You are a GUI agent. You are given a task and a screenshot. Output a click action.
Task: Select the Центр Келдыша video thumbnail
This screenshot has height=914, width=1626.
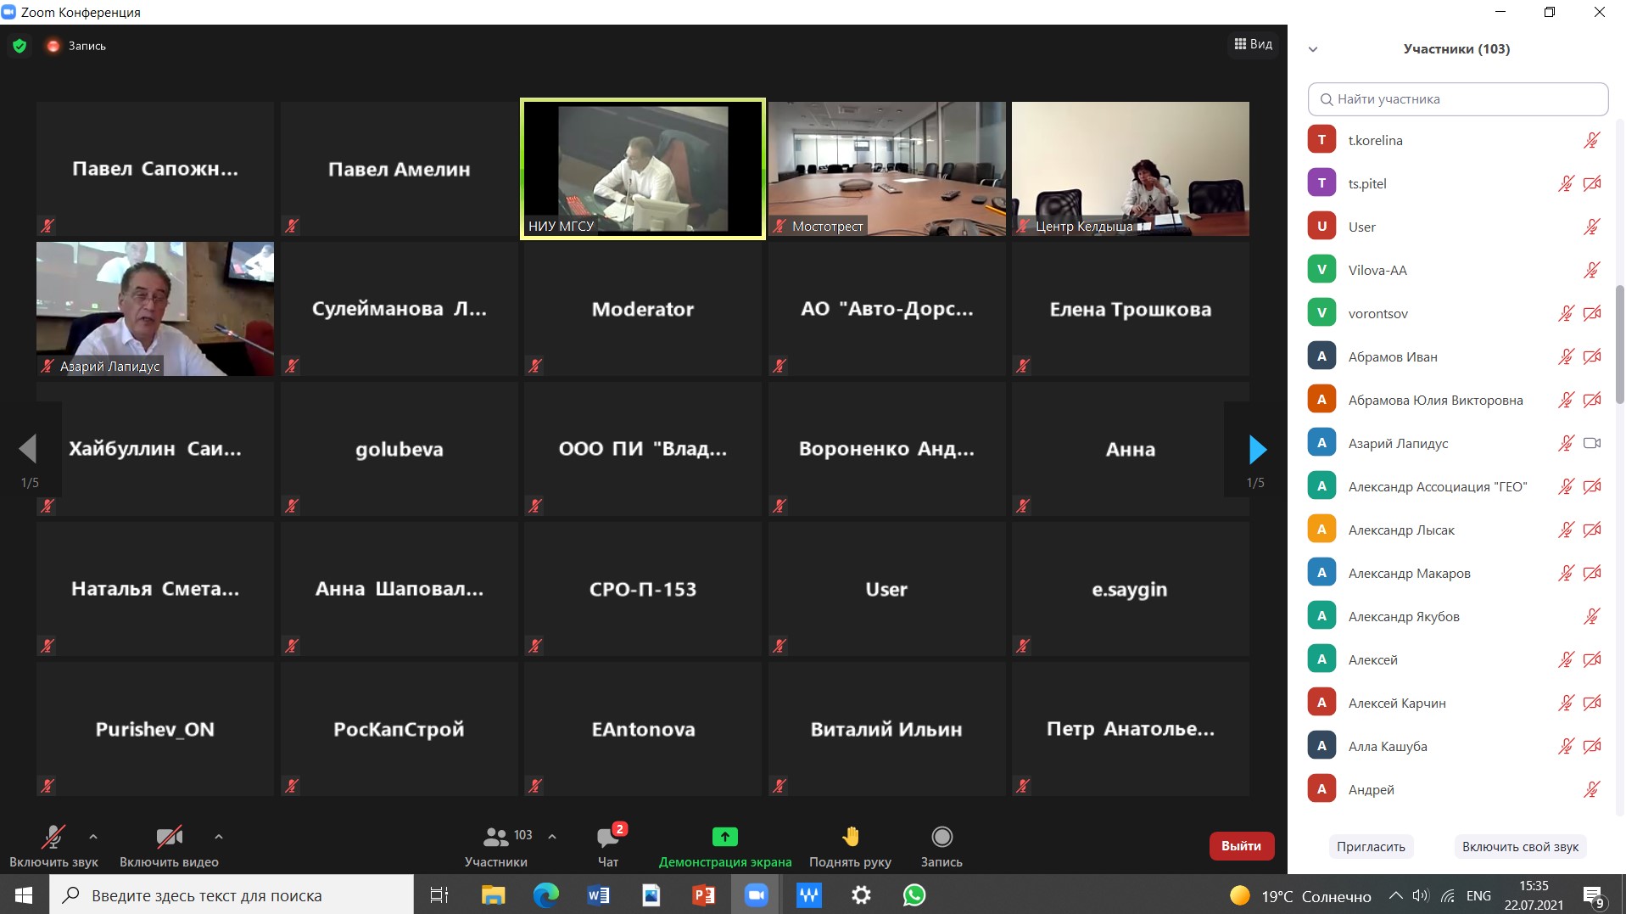(x=1130, y=169)
